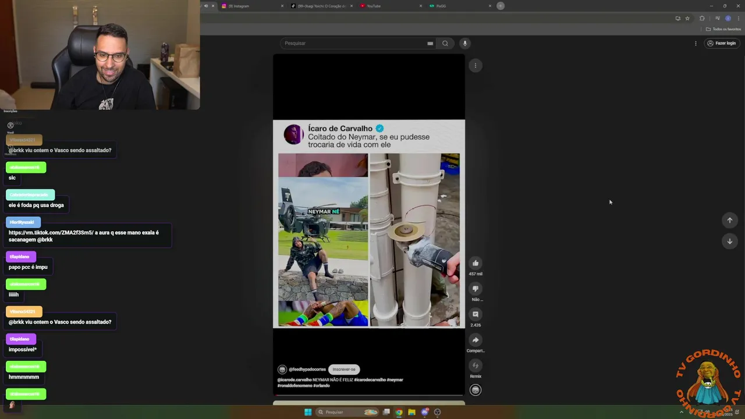Click the Fazer login button

[x=722, y=43]
